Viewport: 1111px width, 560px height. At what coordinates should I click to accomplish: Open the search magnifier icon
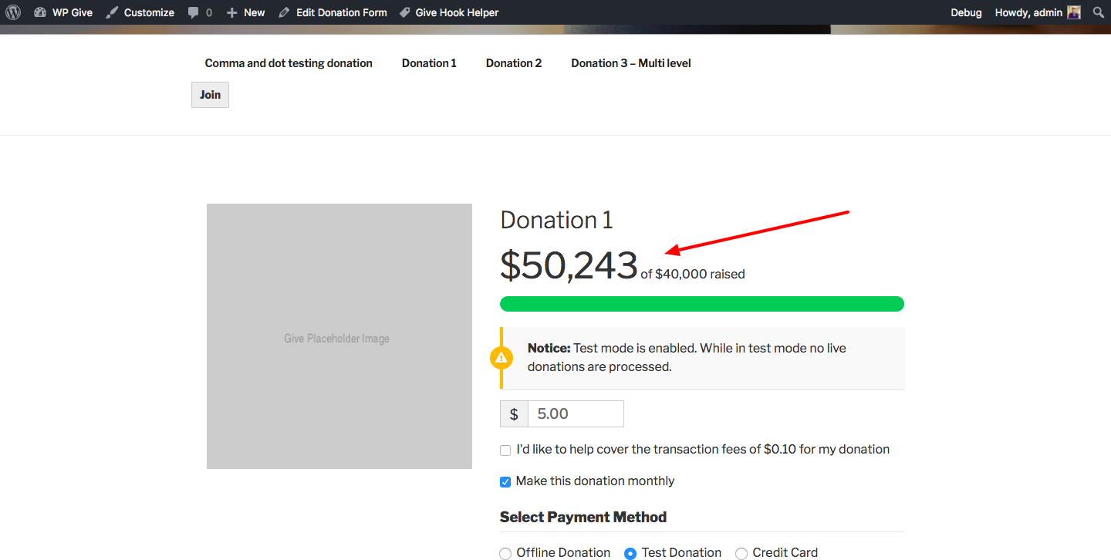(1099, 12)
